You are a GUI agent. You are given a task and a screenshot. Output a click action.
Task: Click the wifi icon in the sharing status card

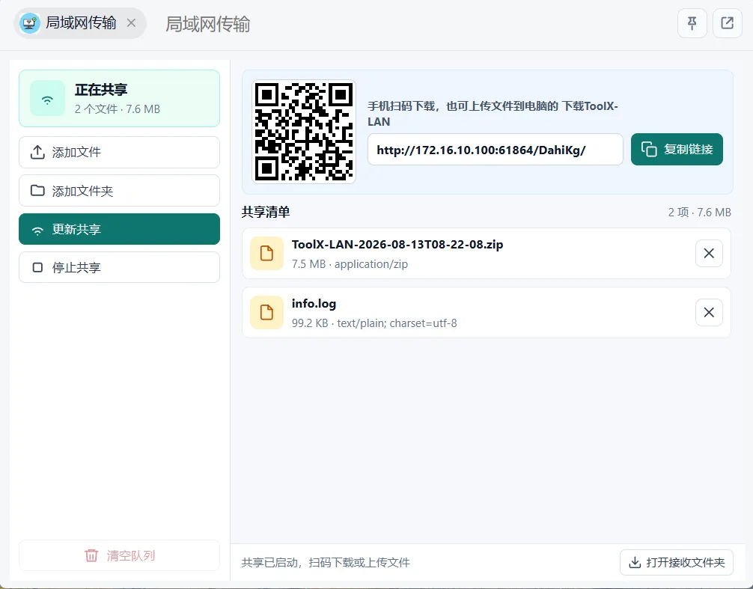tap(47, 99)
